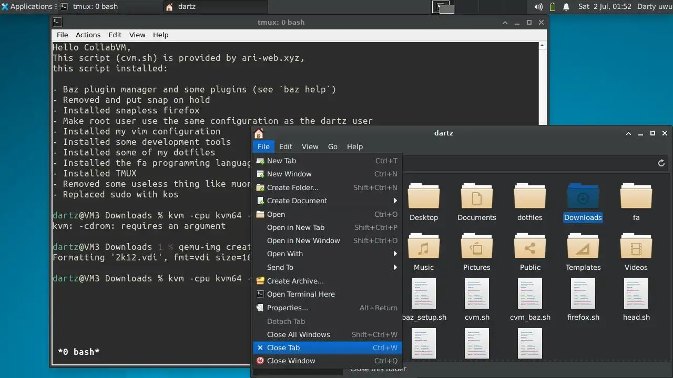Viewport: 673px width, 378px height.
Task: Click the reload button in file manager toolbar
Action: (661, 163)
